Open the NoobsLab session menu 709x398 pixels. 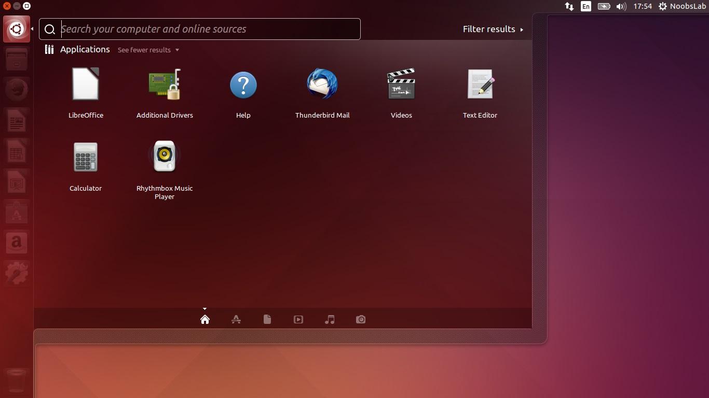[682, 7]
